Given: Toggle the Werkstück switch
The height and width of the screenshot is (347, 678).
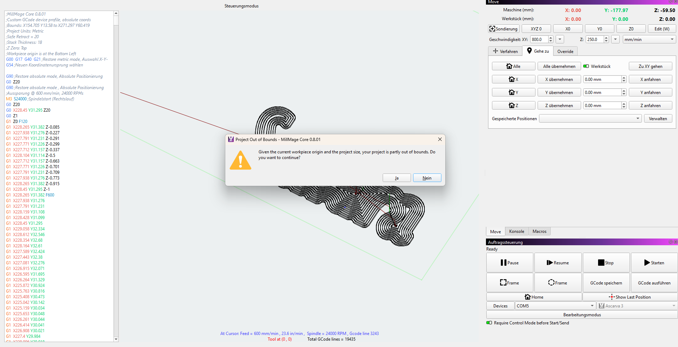Looking at the screenshot, I should pos(586,66).
